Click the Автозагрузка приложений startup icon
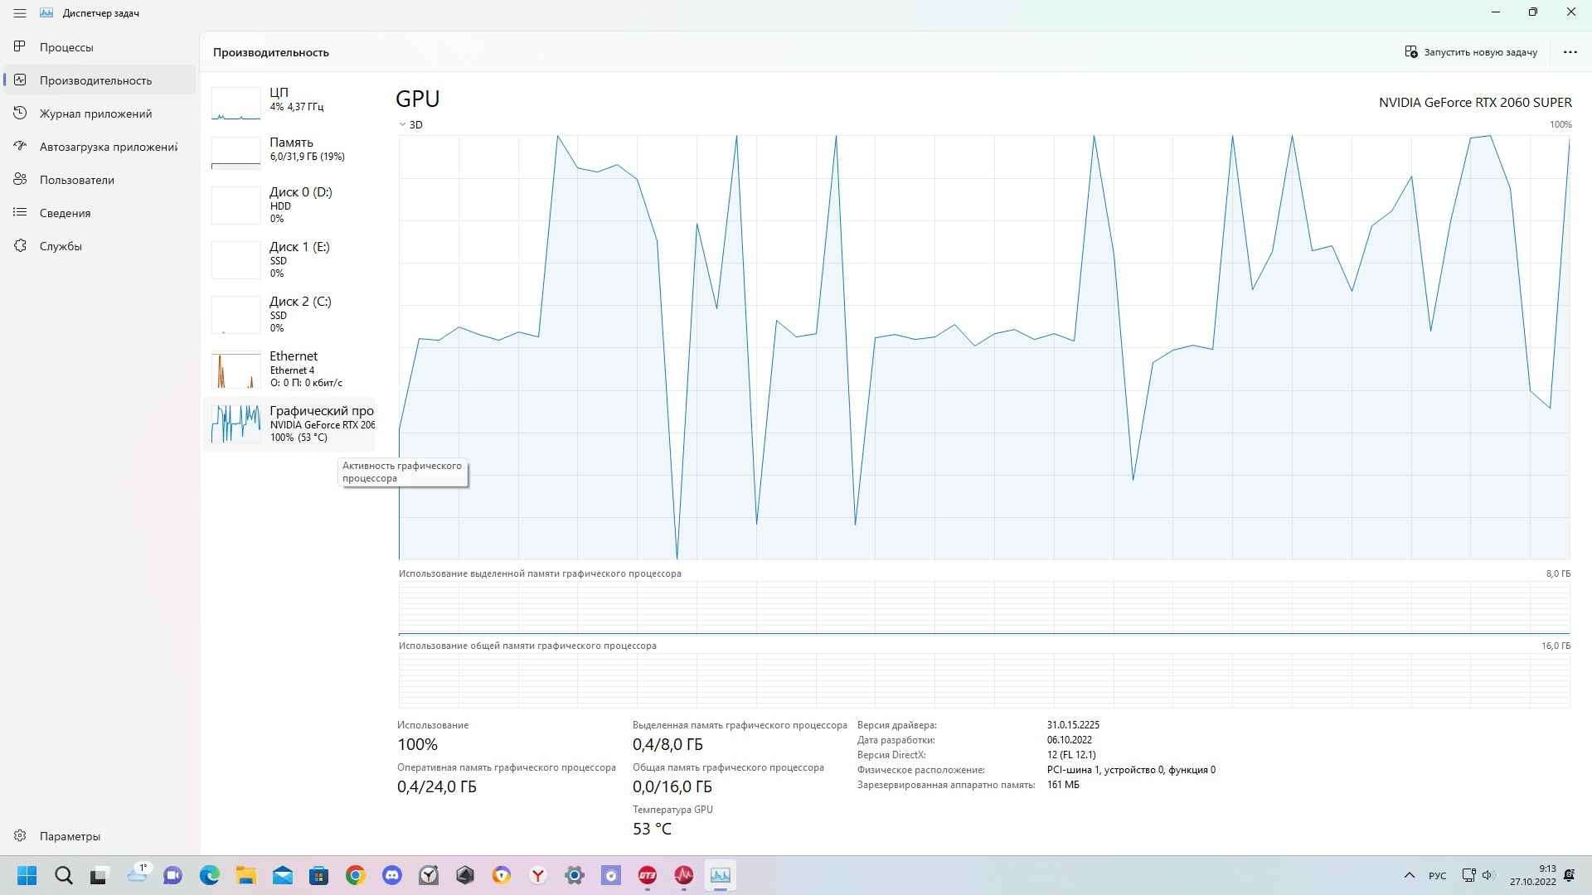 click(x=20, y=146)
